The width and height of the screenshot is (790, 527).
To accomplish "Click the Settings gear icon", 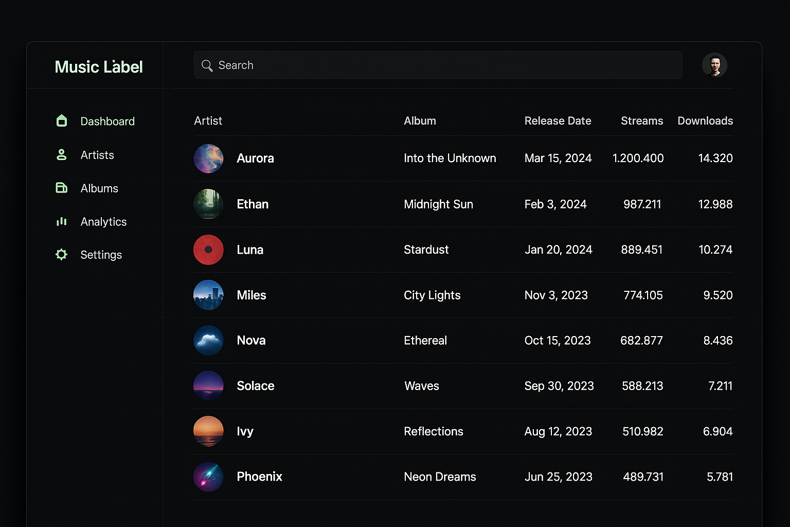I will pos(61,254).
